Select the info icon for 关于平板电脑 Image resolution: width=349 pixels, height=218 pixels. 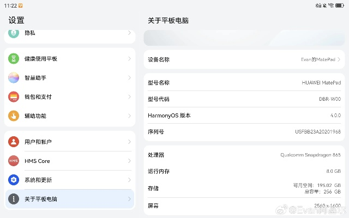pyautogui.click(x=14, y=199)
